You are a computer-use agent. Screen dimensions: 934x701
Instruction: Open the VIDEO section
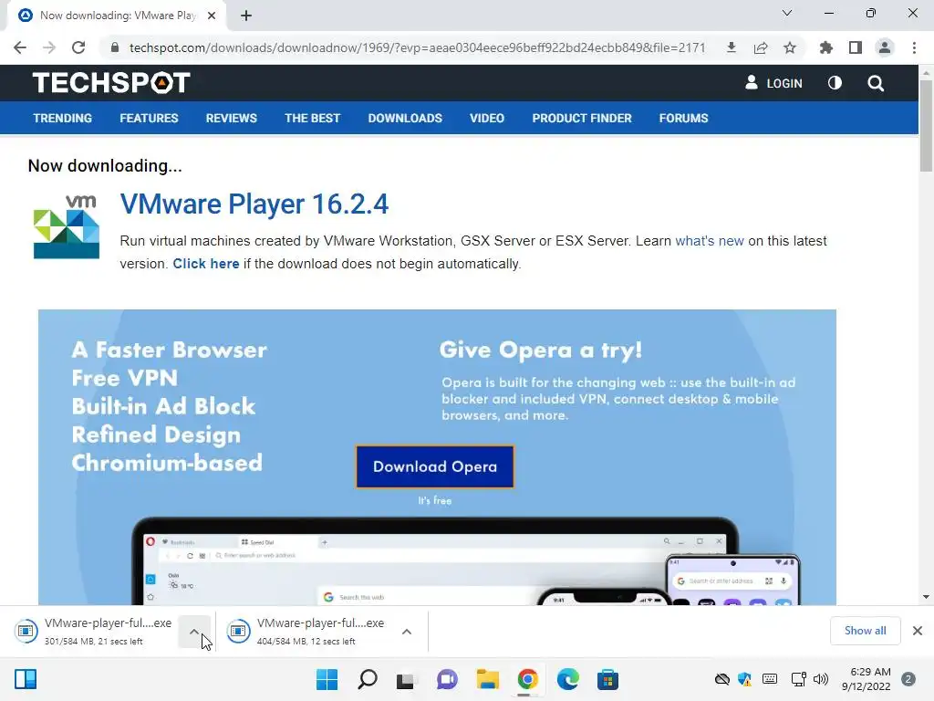tap(487, 118)
